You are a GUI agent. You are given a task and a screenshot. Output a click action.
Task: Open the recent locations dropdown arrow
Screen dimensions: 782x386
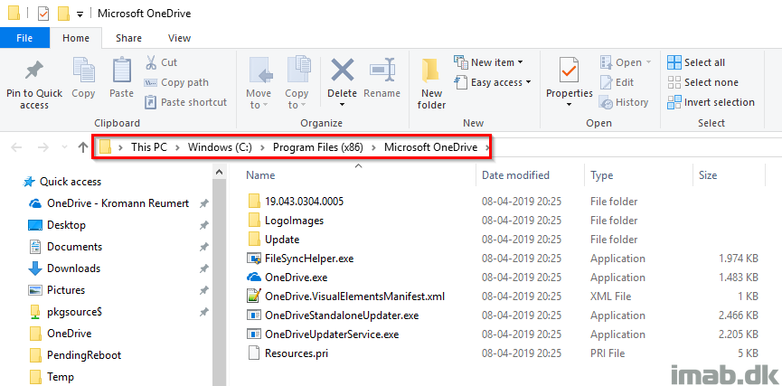[x=64, y=147]
